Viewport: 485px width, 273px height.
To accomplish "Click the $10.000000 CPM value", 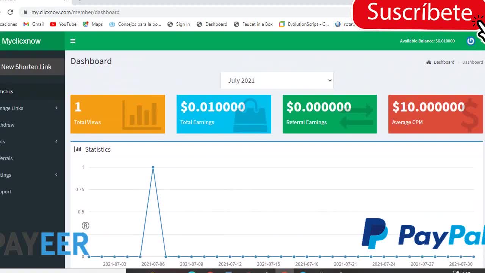I will tap(429, 107).
